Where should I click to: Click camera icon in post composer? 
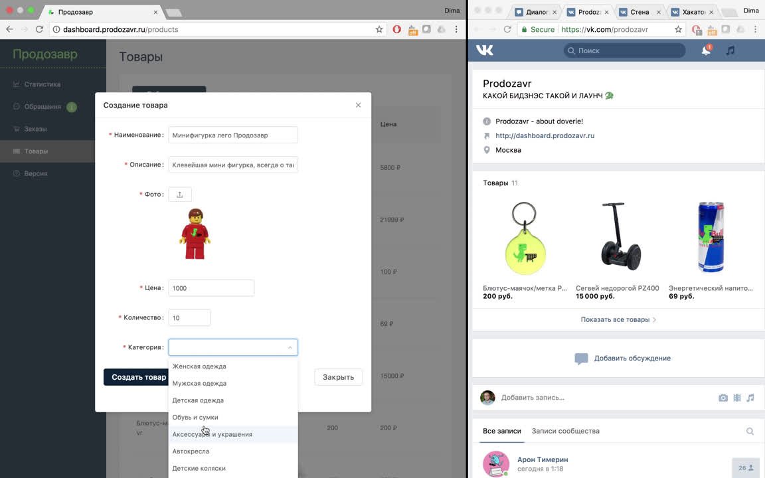pyautogui.click(x=723, y=398)
